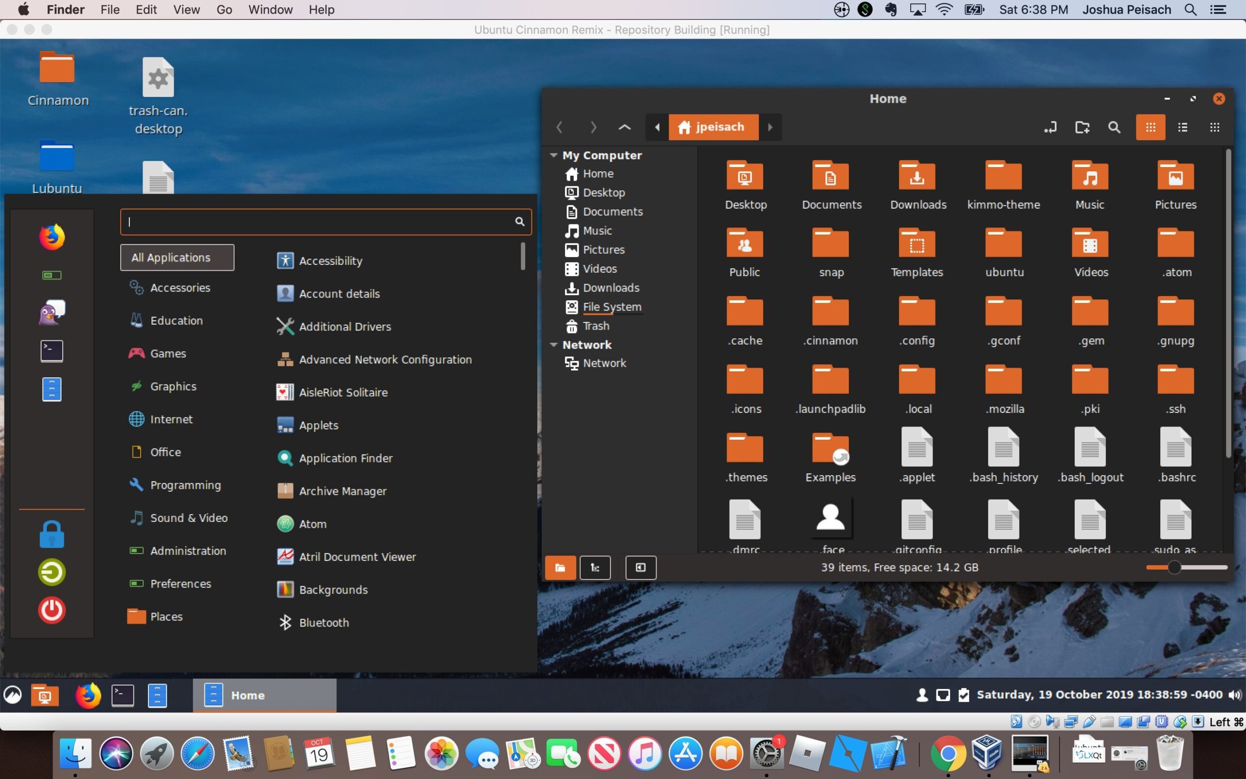Open the macOS Finder Go menu
Viewport: 1246px width, 779px height.
[x=224, y=10]
